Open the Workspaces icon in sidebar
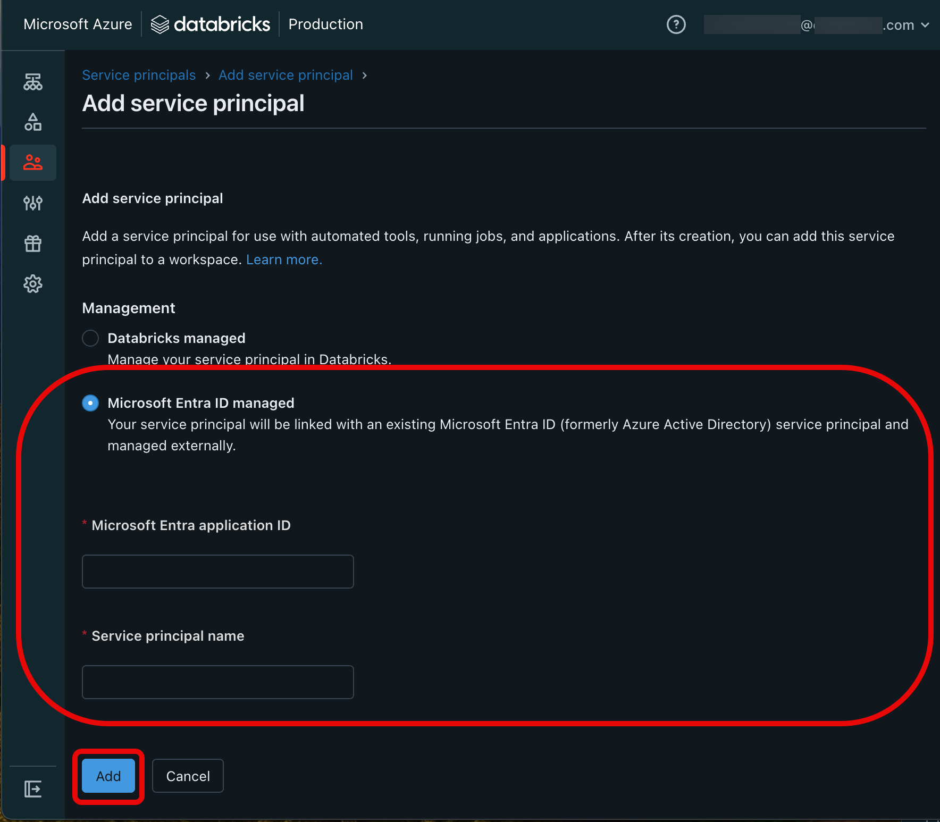This screenshot has height=822, width=940. (x=33, y=82)
